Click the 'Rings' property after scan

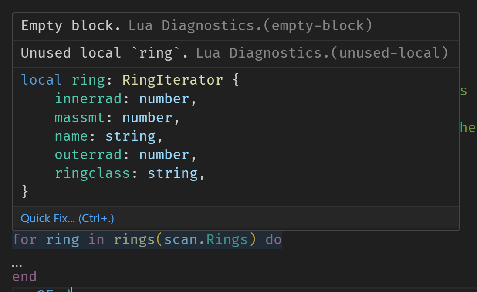tap(227, 240)
